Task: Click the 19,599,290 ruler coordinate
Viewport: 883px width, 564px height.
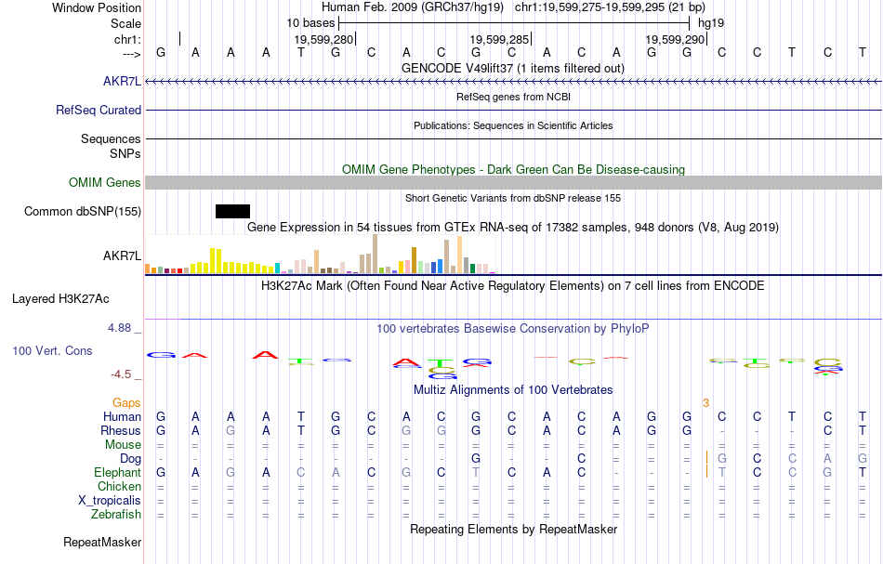Action: (675, 39)
